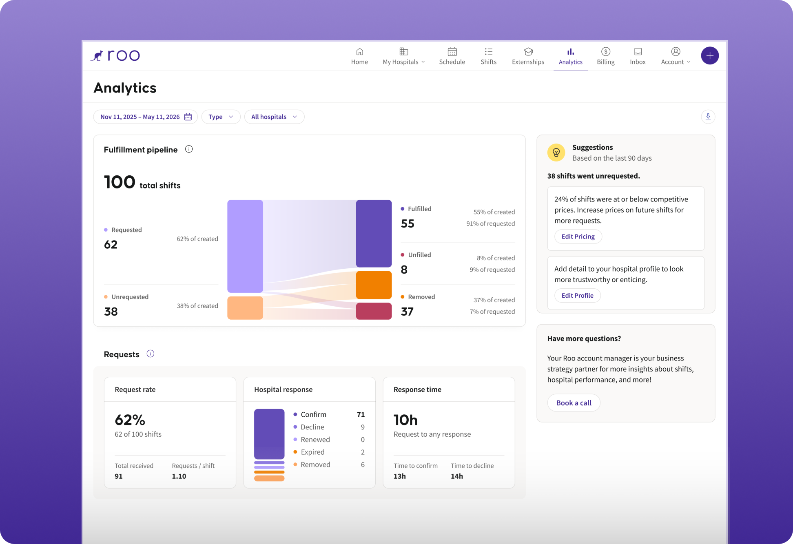Click the crimson Removed bar
This screenshot has height=544, width=793.
374,311
